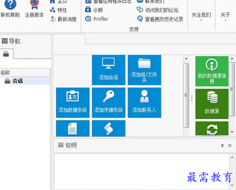The image size is (236, 190).
Task: Click the document icon tile
Action: 73,128
